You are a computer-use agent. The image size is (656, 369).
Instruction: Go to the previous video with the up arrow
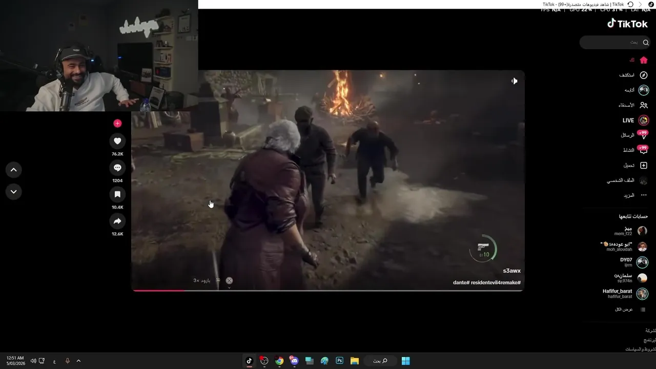[14, 170]
